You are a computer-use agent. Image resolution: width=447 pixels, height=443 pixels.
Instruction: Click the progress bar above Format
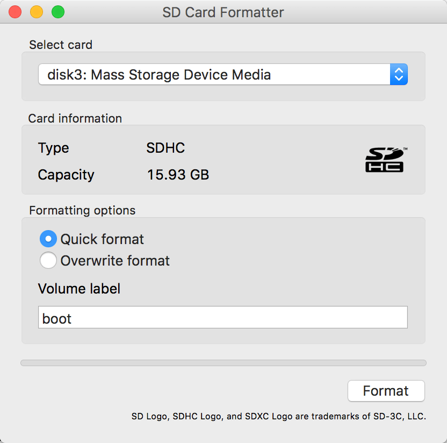[223, 363]
